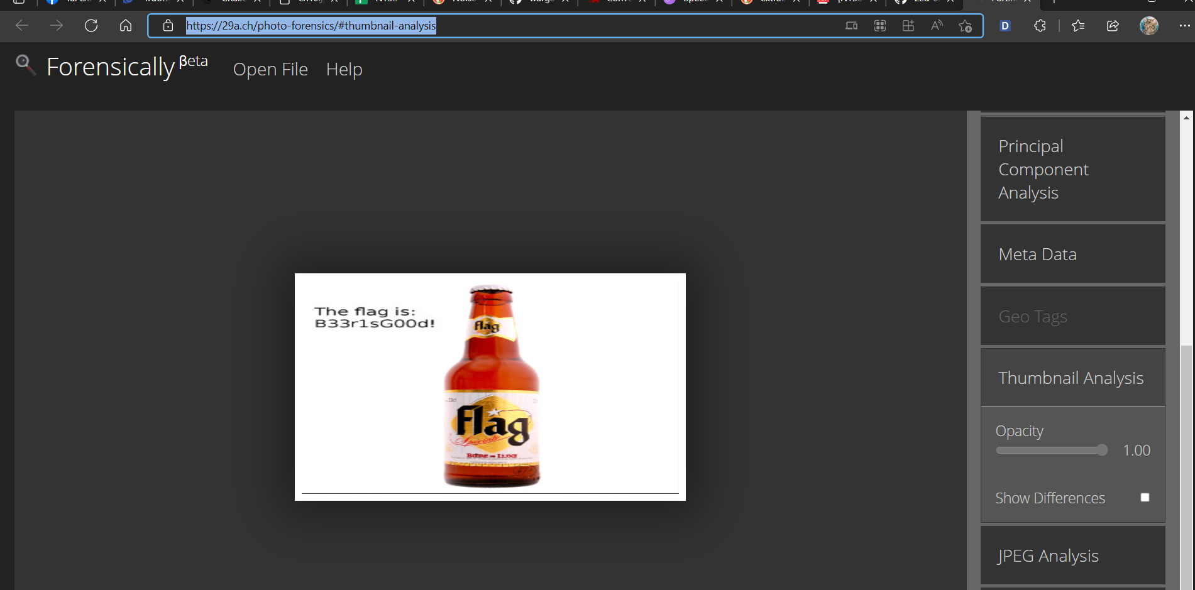Open the Help menu

(x=344, y=69)
